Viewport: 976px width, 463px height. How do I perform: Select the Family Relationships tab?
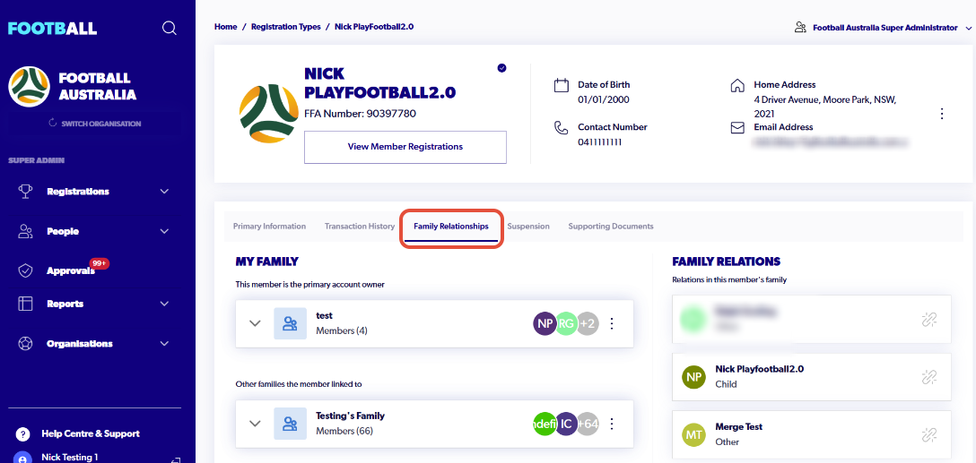(451, 227)
